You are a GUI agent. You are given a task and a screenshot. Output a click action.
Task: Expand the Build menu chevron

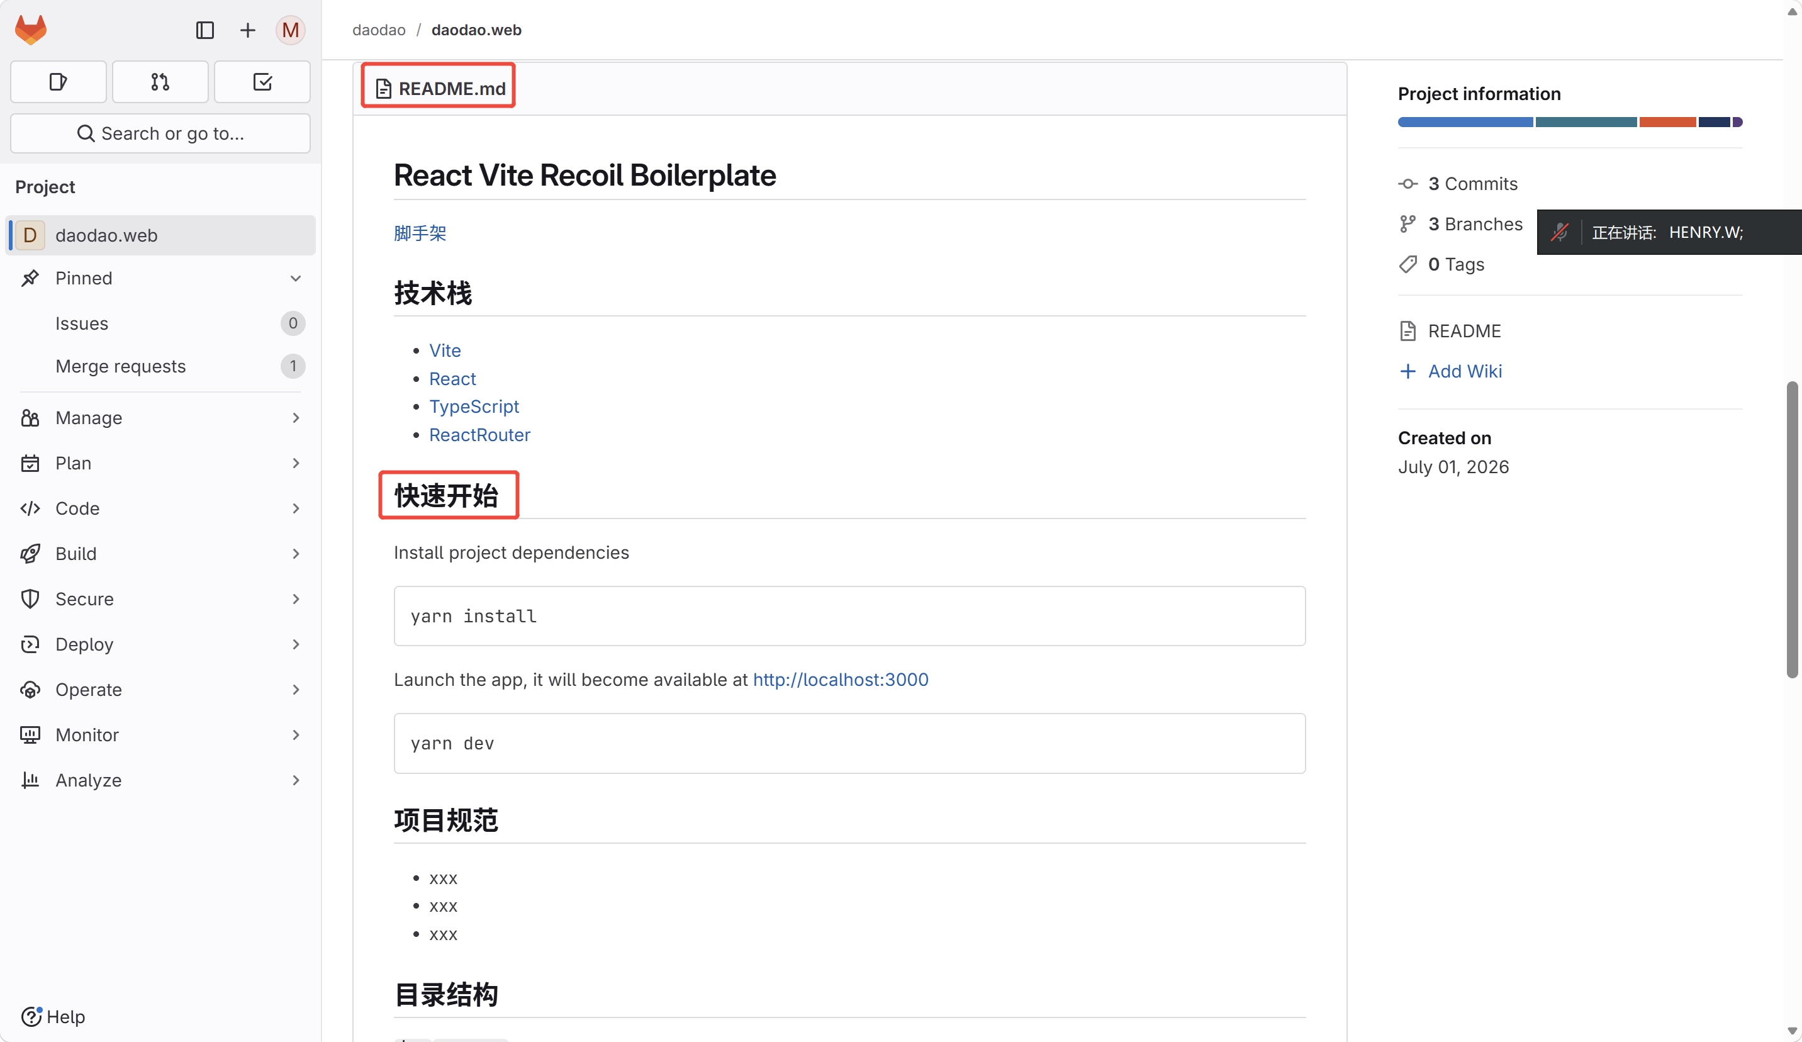[295, 554]
